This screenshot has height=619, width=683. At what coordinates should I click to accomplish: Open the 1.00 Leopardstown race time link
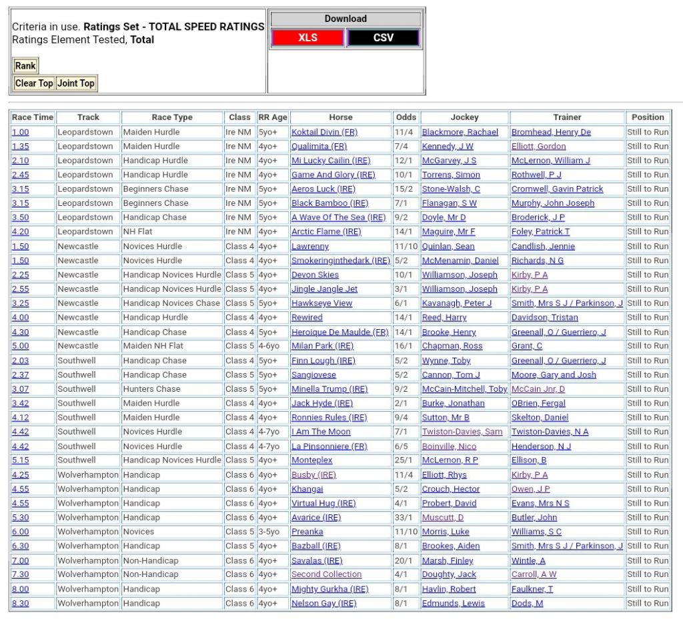21,132
